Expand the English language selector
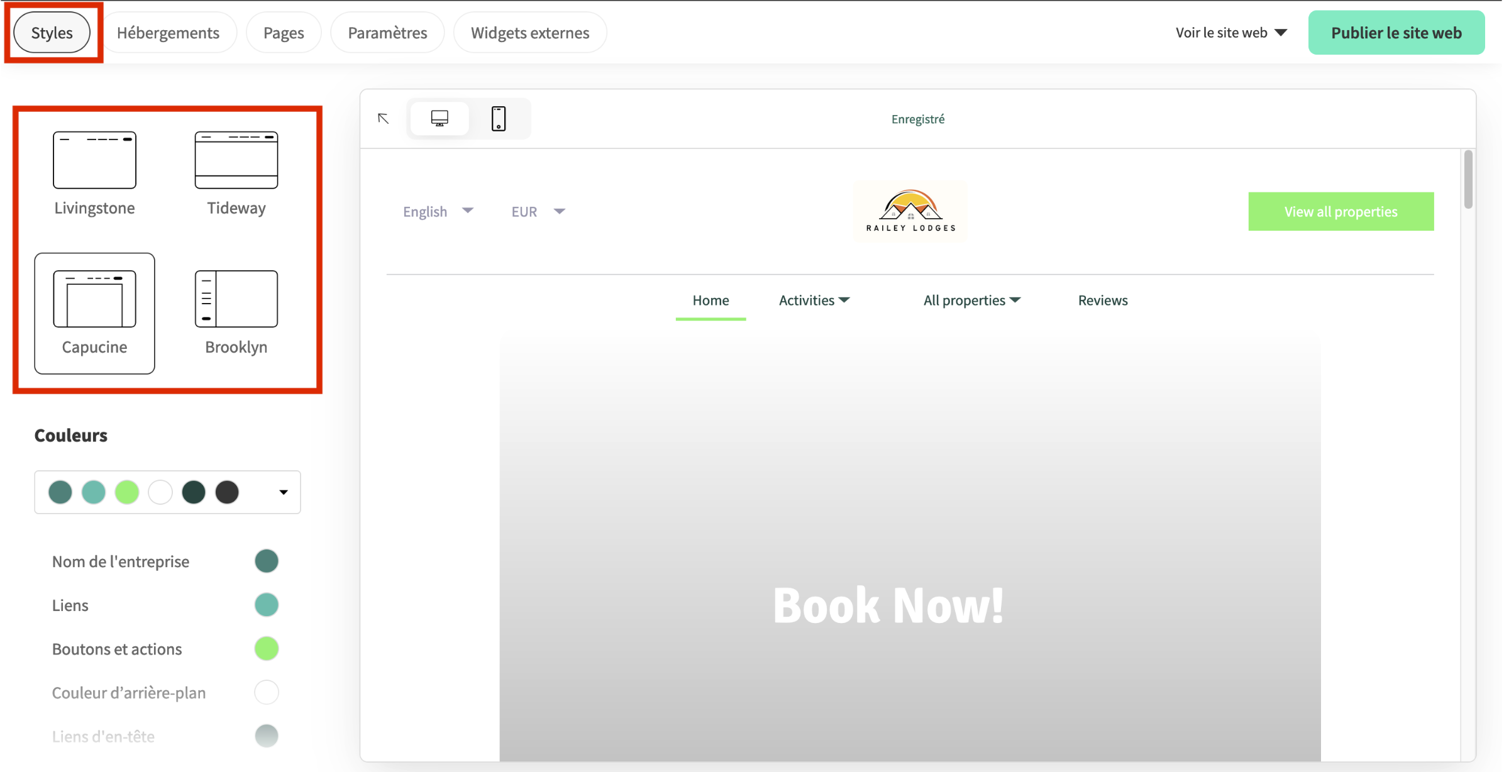Viewport: 1504px width, 772px height. point(438,211)
